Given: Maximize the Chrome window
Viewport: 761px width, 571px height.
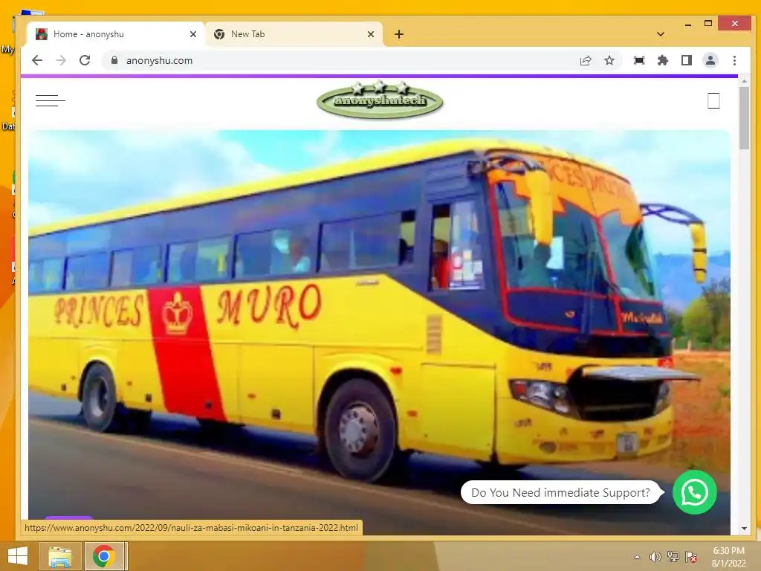Looking at the screenshot, I should 708,23.
